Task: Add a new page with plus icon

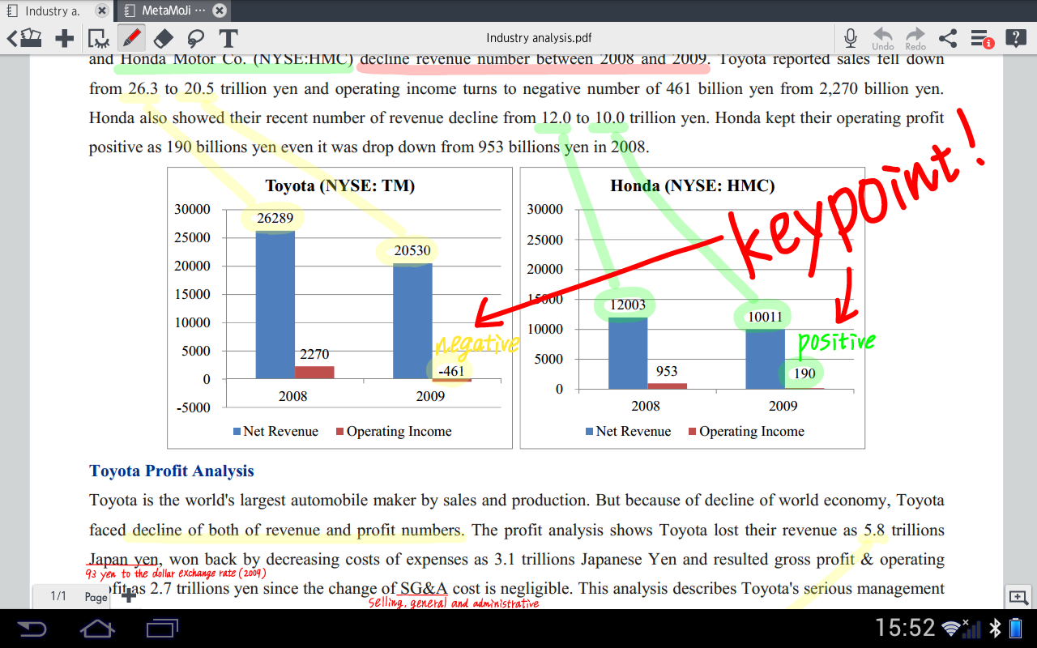Action: (x=128, y=596)
